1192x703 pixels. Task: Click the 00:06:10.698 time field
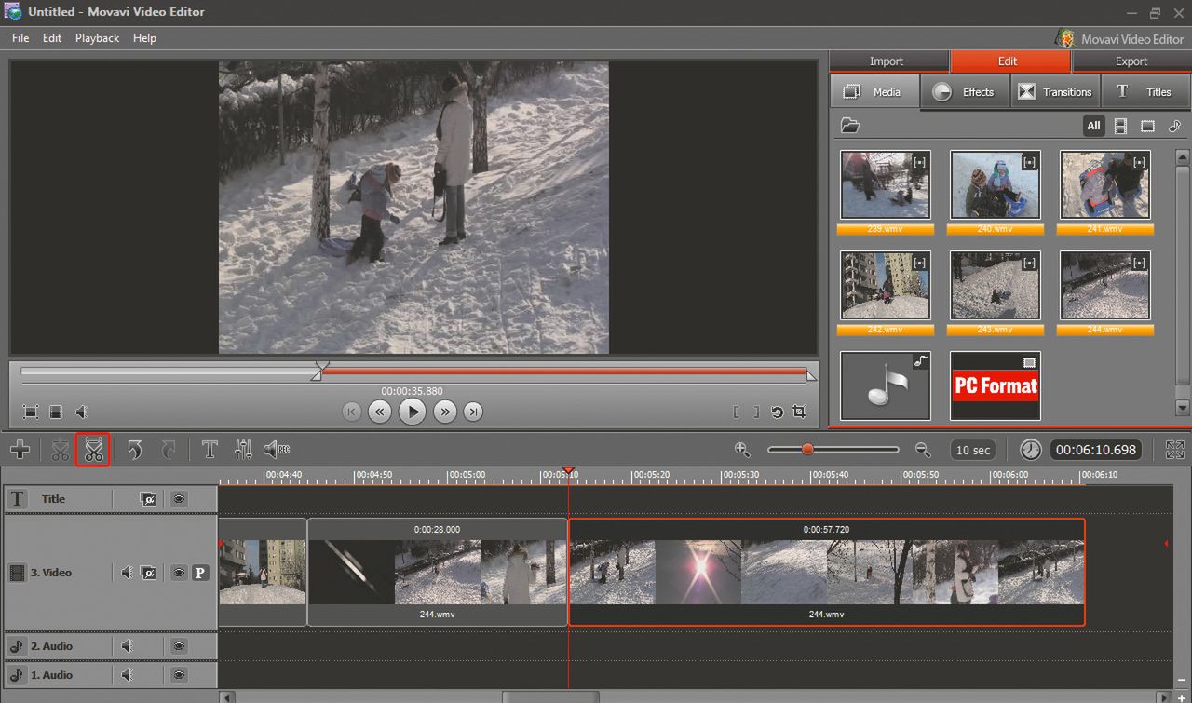[x=1096, y=450]
